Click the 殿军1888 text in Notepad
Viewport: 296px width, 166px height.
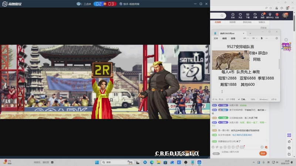point(228,84)
